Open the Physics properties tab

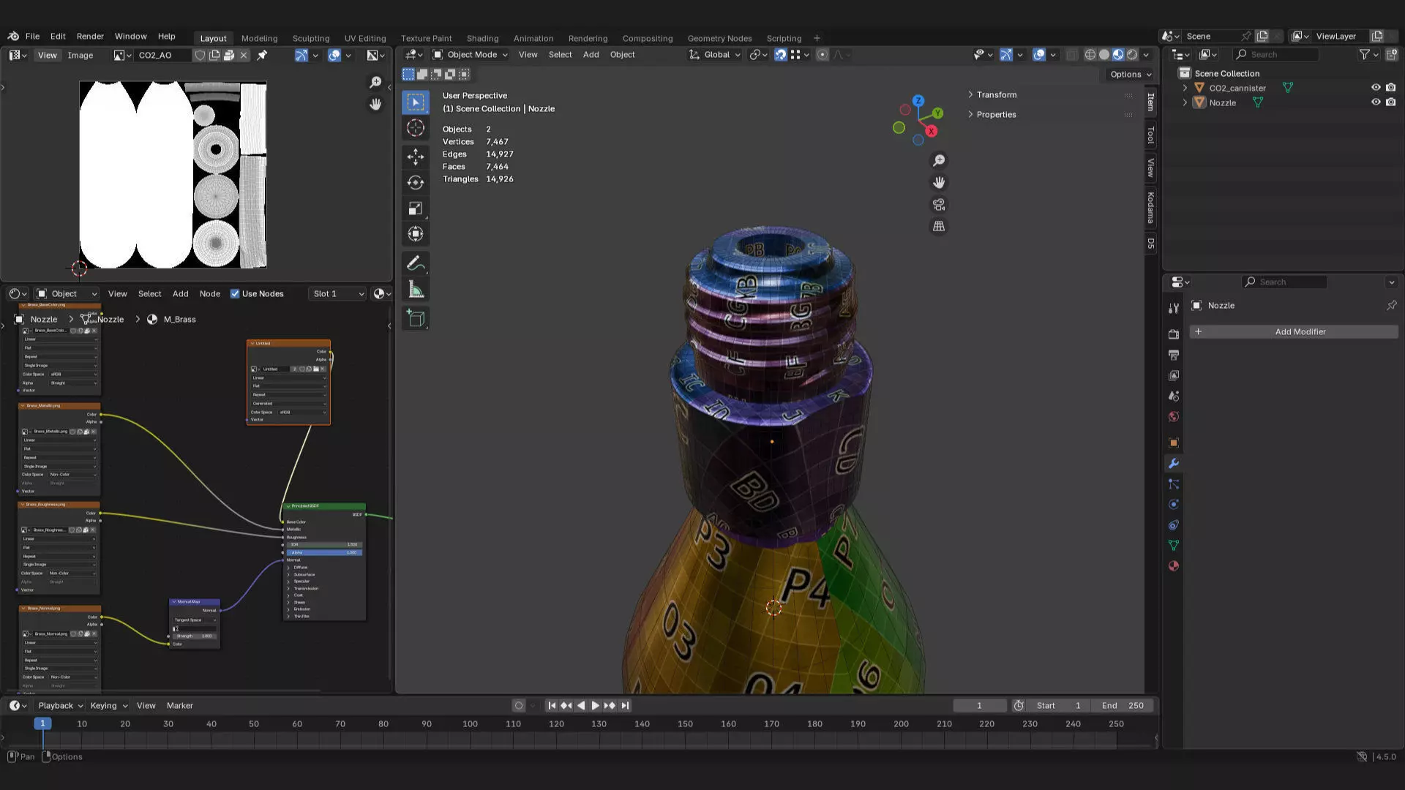click(x=1174, y=505)
